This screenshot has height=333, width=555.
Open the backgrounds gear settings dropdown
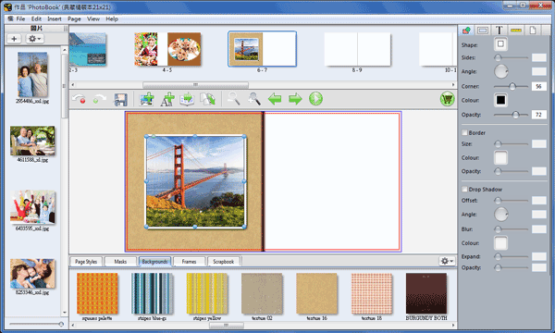[447, 261]
